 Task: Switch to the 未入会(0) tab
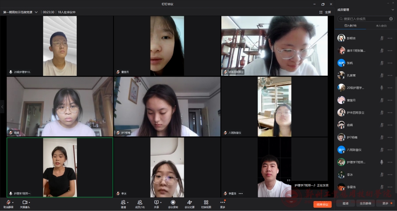click(x=381, y=26)
